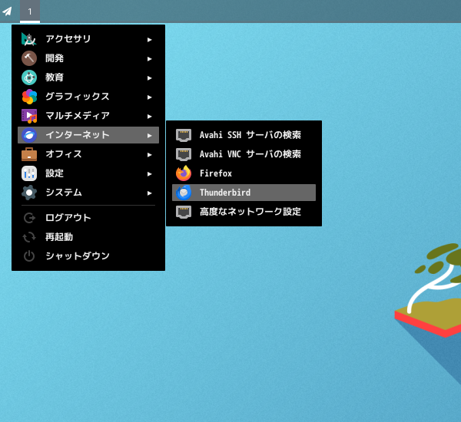The width and height of the screenshot is (461, 422).
Task: Expand the マルチメディア submenu arrow
Action: coord(150,117)
